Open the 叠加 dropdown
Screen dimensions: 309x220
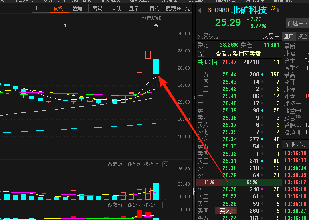[x=79, y=8]
